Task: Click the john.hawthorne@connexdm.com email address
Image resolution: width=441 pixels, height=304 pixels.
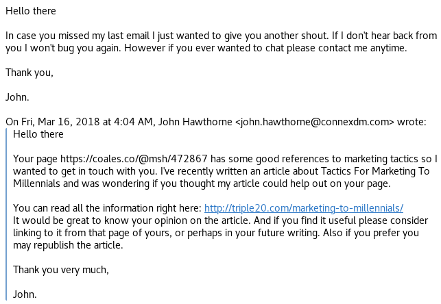Action: pos(315,122)
